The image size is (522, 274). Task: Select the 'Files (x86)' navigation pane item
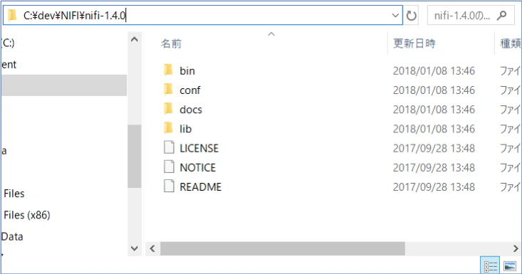26,215
